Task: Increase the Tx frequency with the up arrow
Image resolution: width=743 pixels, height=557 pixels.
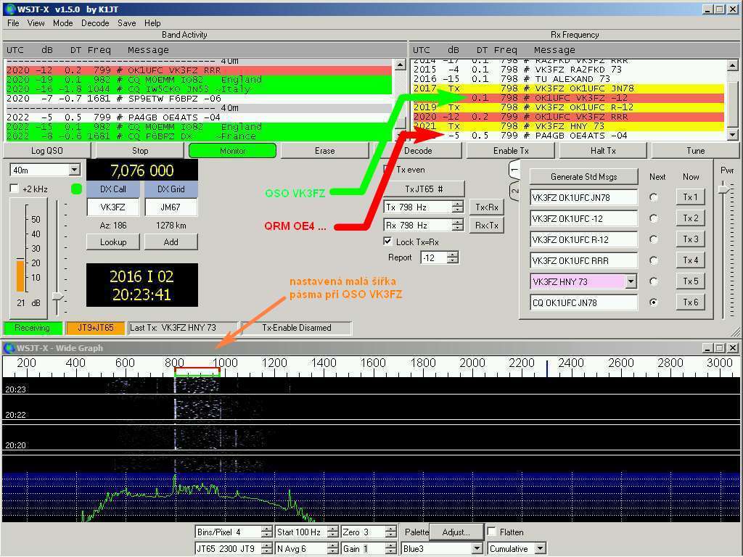Action: point(457,204)
